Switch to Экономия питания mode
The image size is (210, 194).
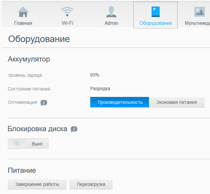(176, 102)
